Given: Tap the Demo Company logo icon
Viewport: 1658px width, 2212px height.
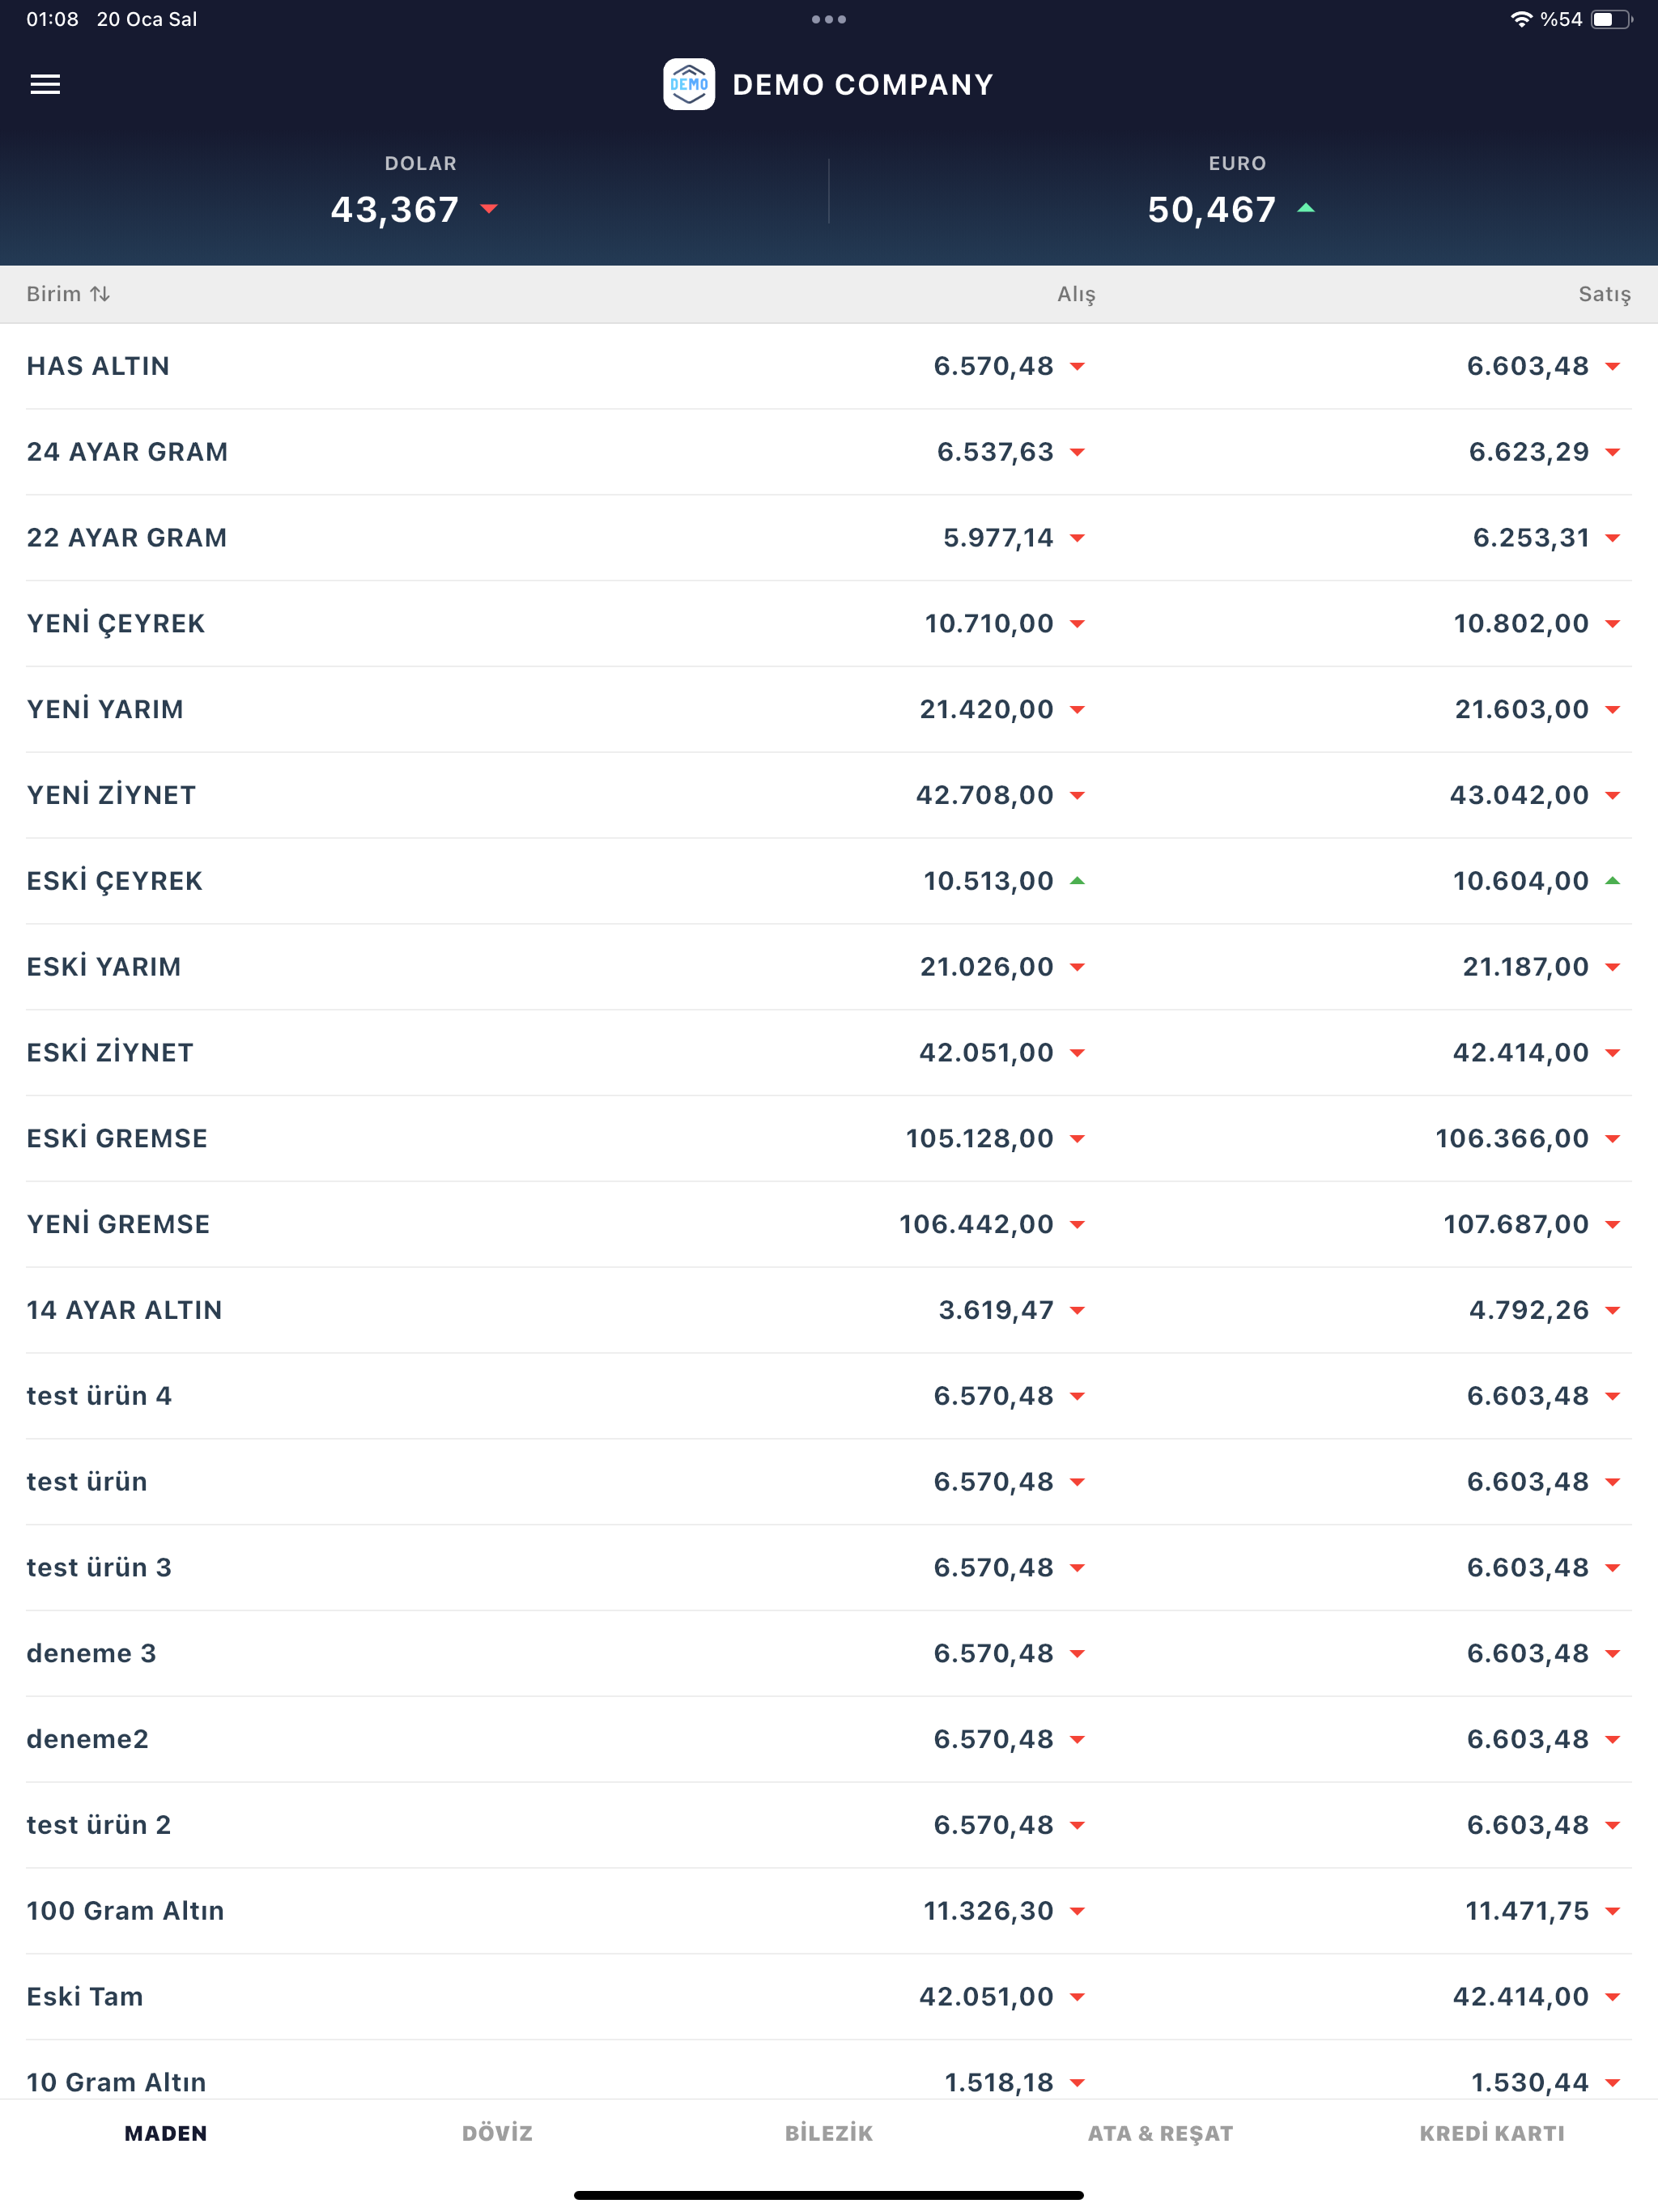Looking at the screenshot, I should point(689,85).
